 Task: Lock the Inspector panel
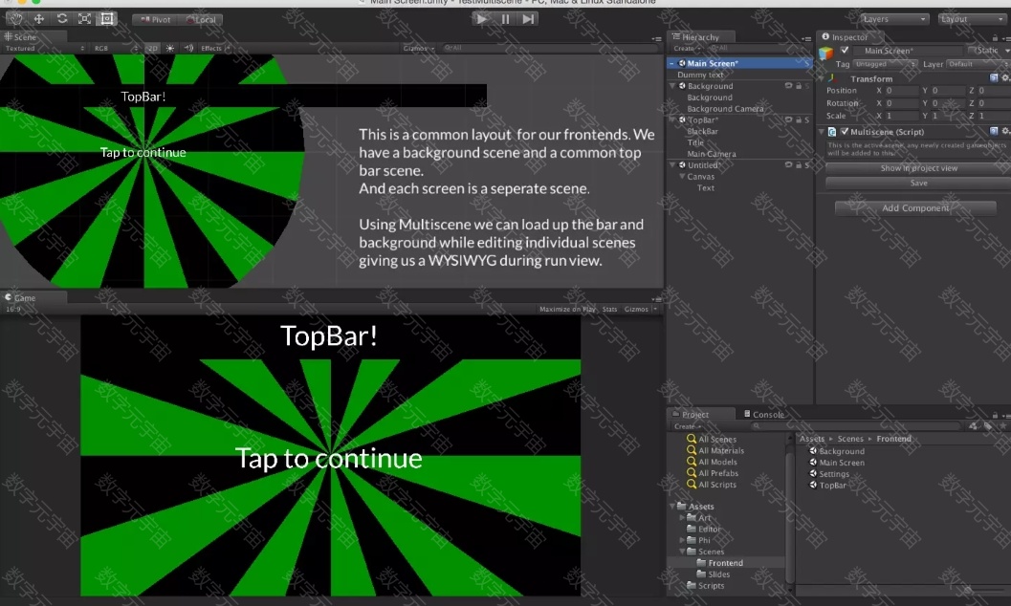[x=995, y=37]
